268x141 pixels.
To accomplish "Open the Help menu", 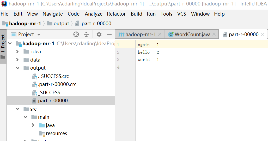I will [x=219, y=14].
